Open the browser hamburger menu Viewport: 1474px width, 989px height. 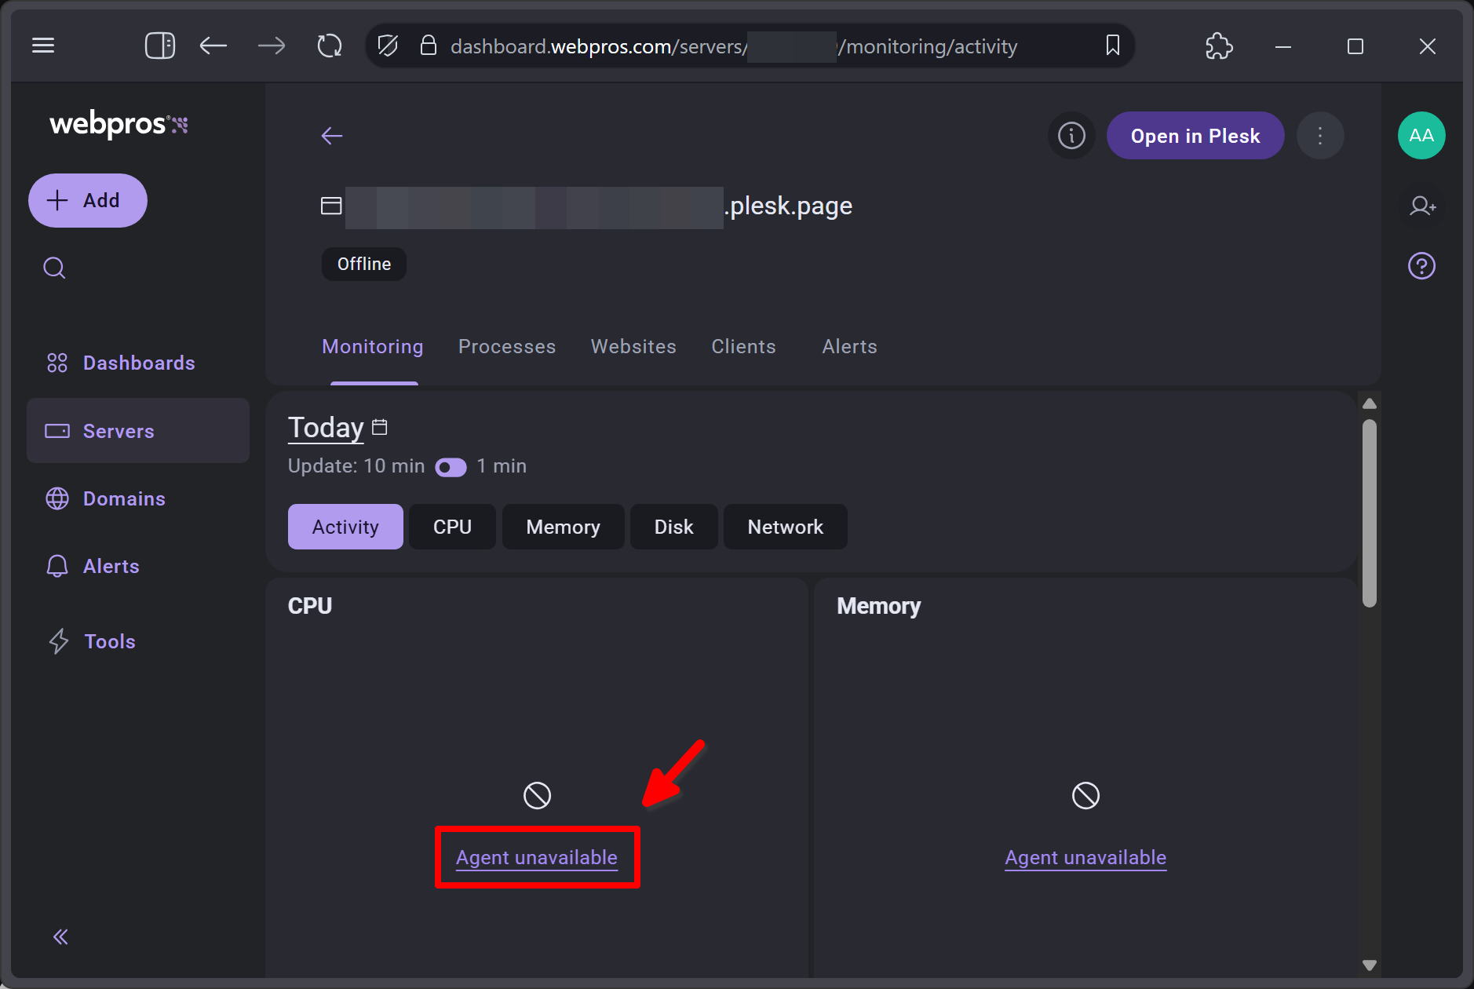(x=43, y=46)
